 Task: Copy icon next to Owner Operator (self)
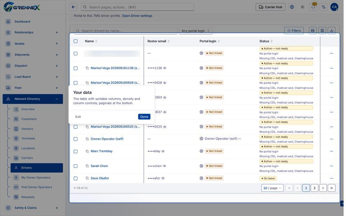pos(87,139)
